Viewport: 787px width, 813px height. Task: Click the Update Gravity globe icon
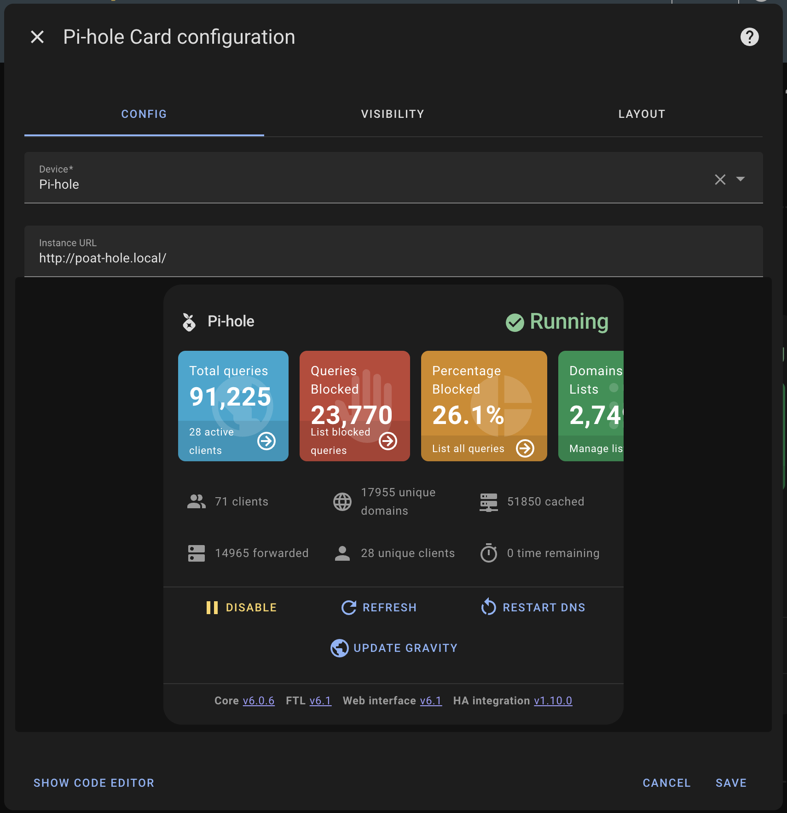click(339, 648)
